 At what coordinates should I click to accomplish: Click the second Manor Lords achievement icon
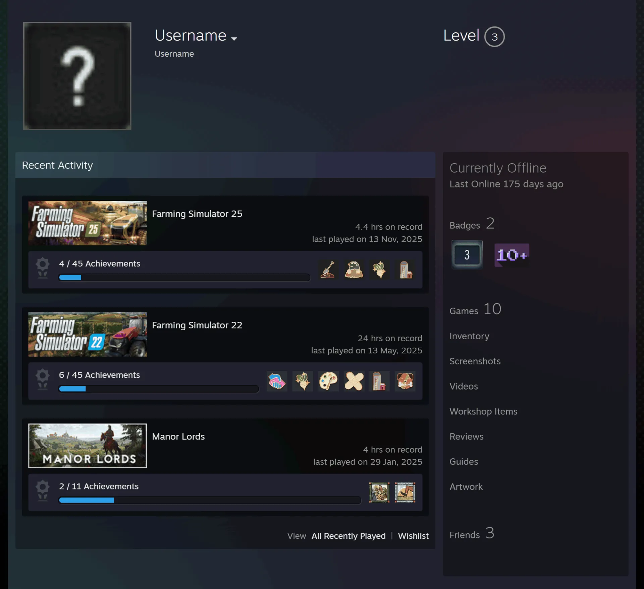(405, 492)
